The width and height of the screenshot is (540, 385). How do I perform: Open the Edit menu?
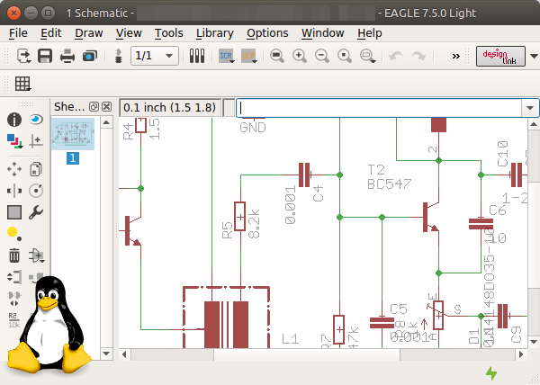(x=51, y=33)
